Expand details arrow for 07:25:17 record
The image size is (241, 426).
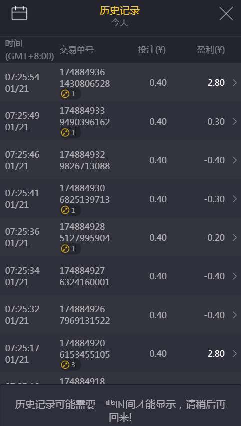click(235, 354)
